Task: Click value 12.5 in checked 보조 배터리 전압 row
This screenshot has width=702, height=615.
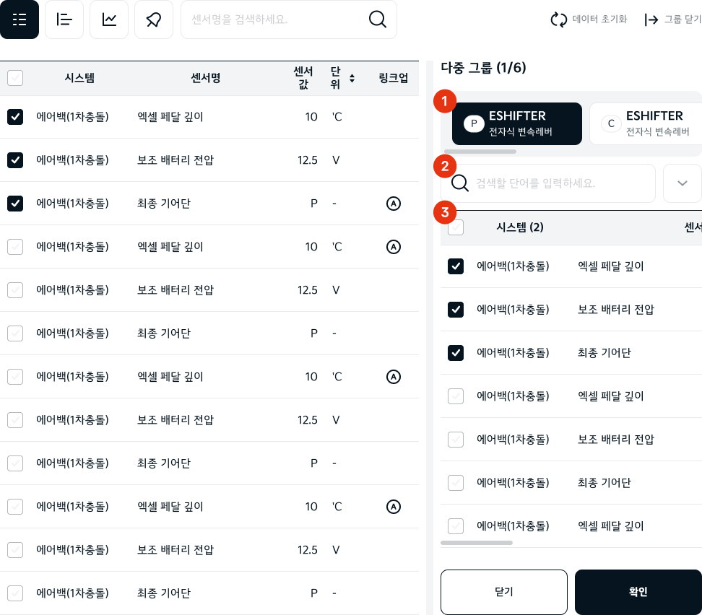Action: pos(308,160)
